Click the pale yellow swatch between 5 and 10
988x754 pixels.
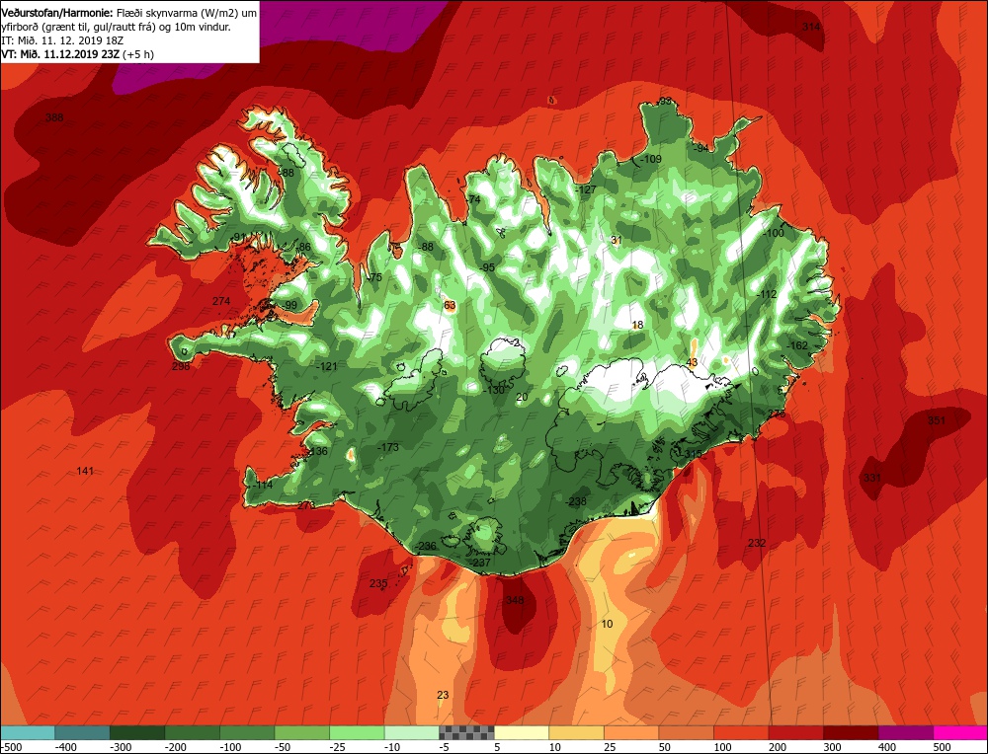click(x=522, y=732)
